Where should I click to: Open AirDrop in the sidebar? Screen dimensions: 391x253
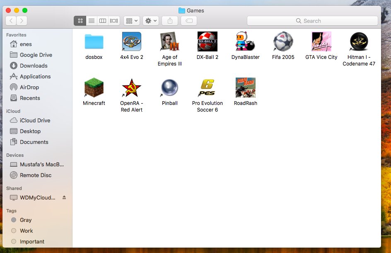pos(37,87)
